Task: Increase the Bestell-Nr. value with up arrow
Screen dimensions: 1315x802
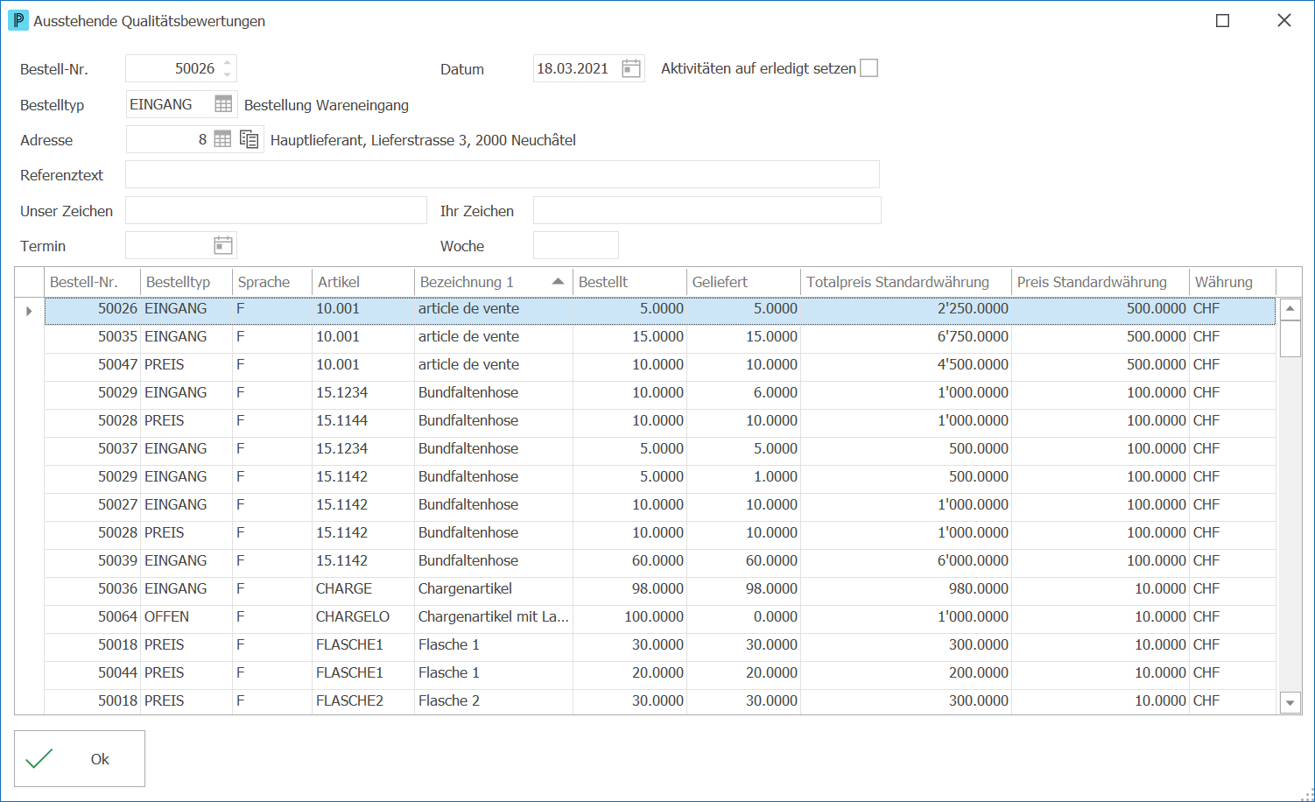Action: pyautogui.click(x=228, y=62)
